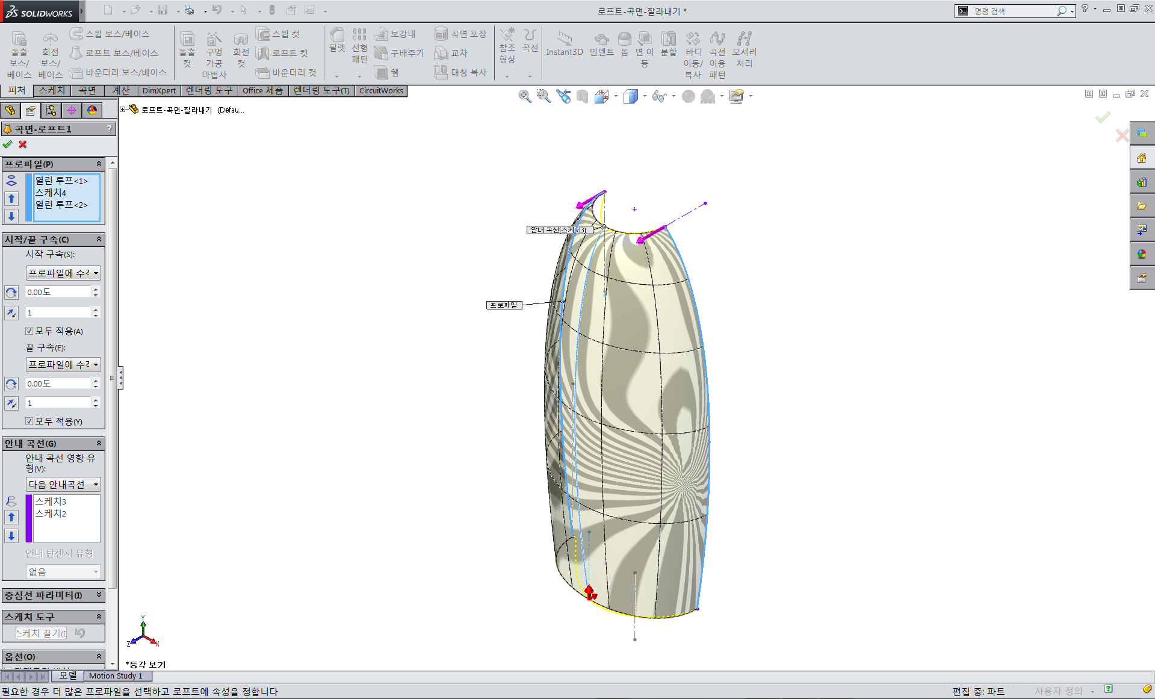
Task: Click the zoom to fit magnifier icon
Action: tap(525, 96)
